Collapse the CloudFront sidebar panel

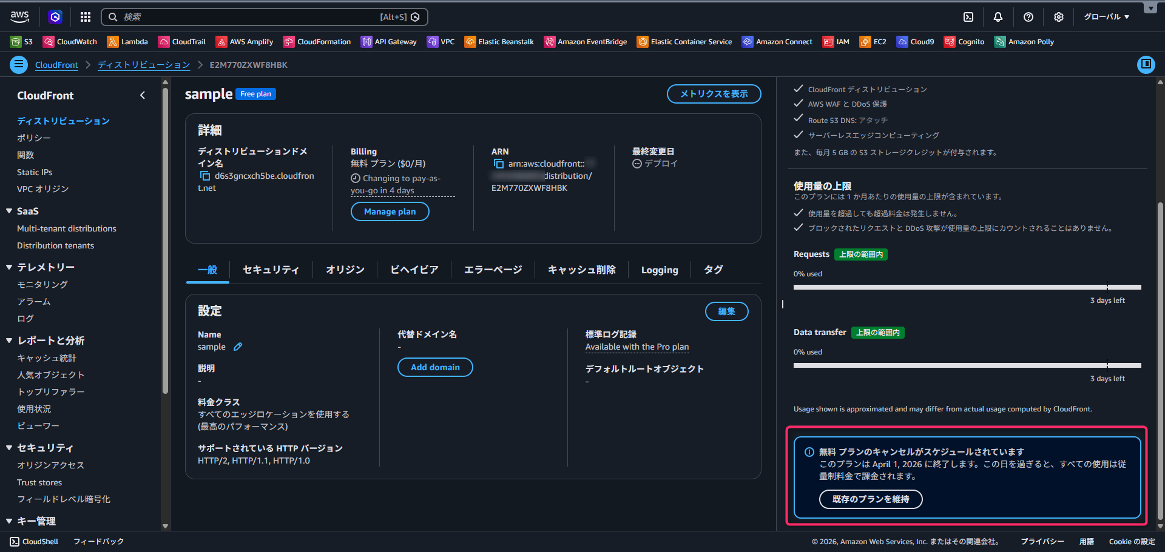click(143, 95)
